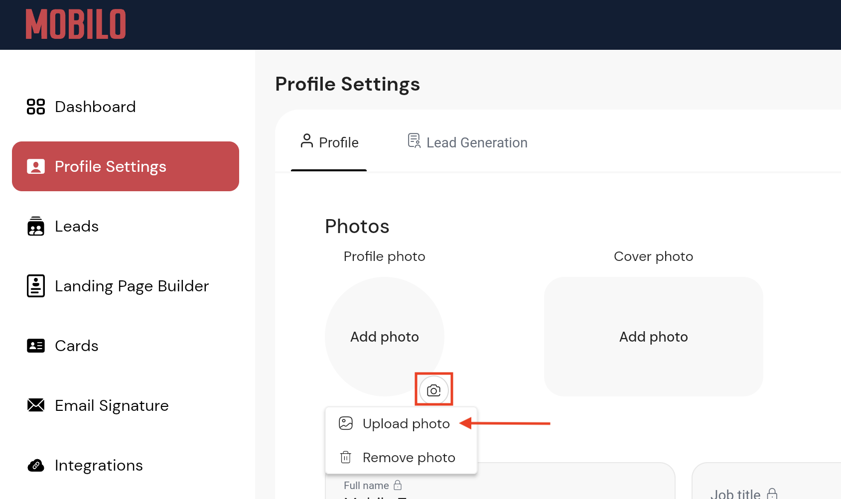Click the Cover photo Add photo area

pyautogui.click(x=653, y=337)
